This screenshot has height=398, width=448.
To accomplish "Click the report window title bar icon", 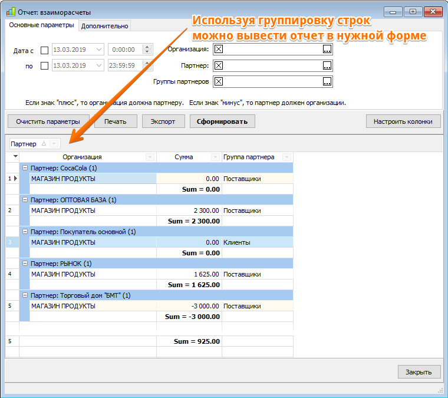I will point(11,12).
